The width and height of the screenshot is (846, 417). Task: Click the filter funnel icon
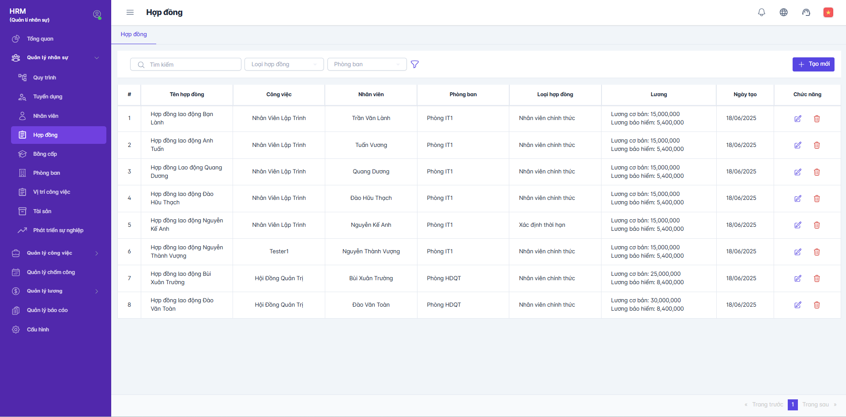click(x=414, y=64)
